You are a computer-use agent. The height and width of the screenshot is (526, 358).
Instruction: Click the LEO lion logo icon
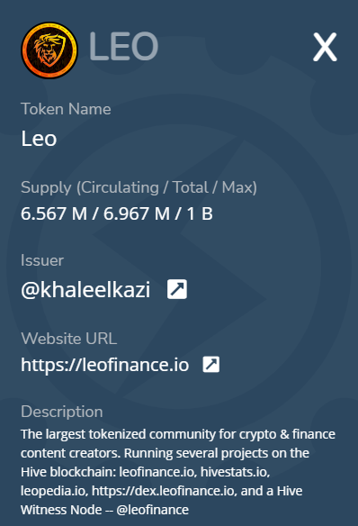49,50
